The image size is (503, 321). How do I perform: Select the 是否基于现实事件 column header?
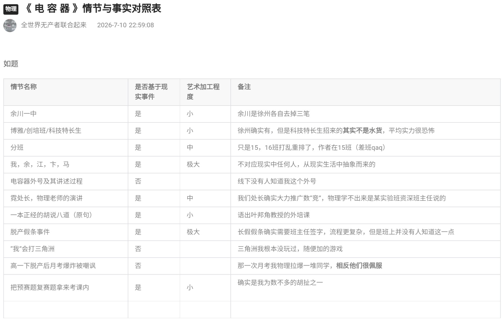(154, 92)
